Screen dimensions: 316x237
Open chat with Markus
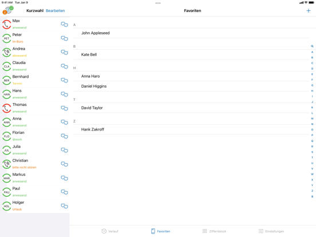65,178
